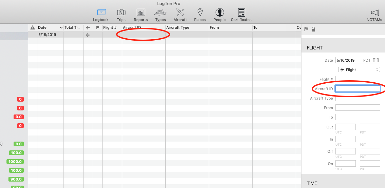Click the flag icon column header
The width and height of the screenshot is (385, 188).
pyautogui.click(x=97, y=27)
